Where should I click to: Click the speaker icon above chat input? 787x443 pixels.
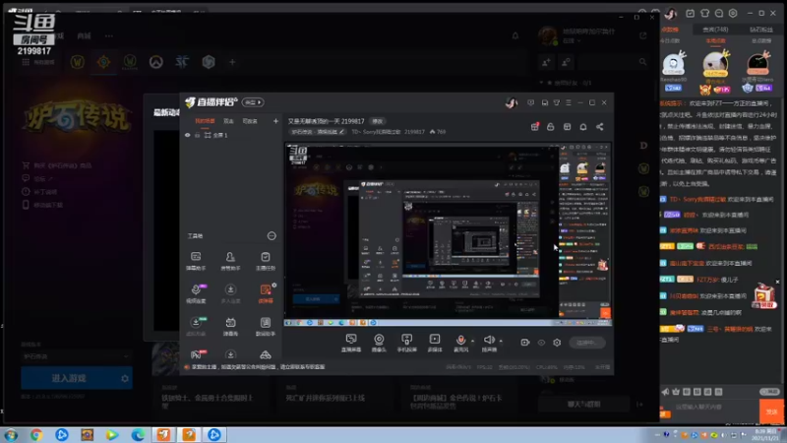666,391
